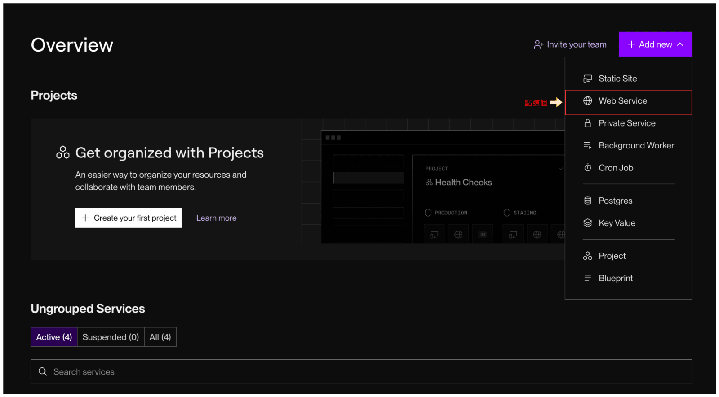
Task: Click the Static Site monitor icon
Action: (587, 79)
